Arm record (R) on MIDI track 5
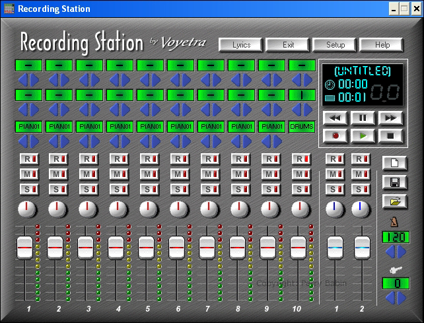 (x=149, y=159)
